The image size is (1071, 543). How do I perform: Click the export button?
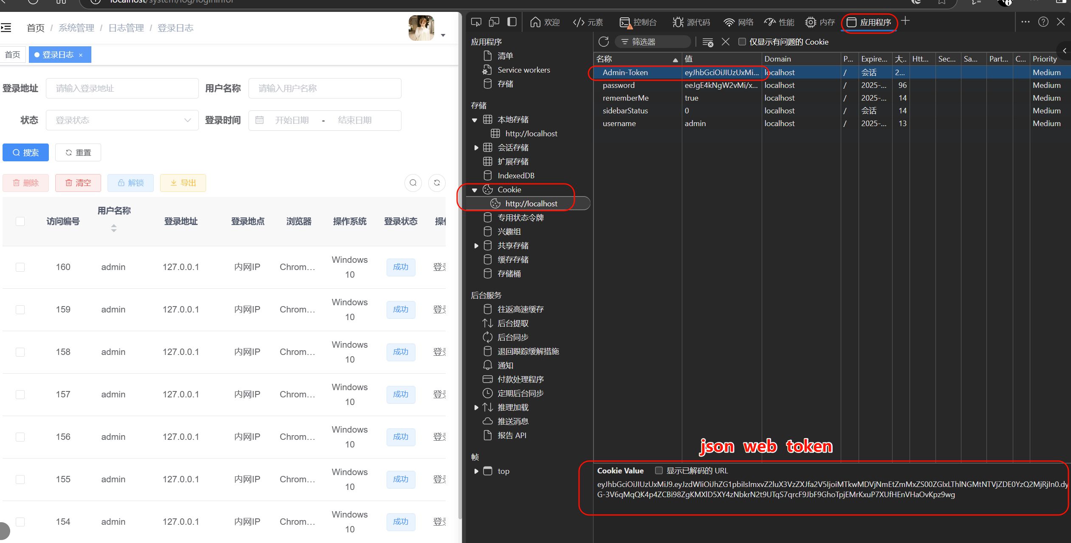pos(183,183)
